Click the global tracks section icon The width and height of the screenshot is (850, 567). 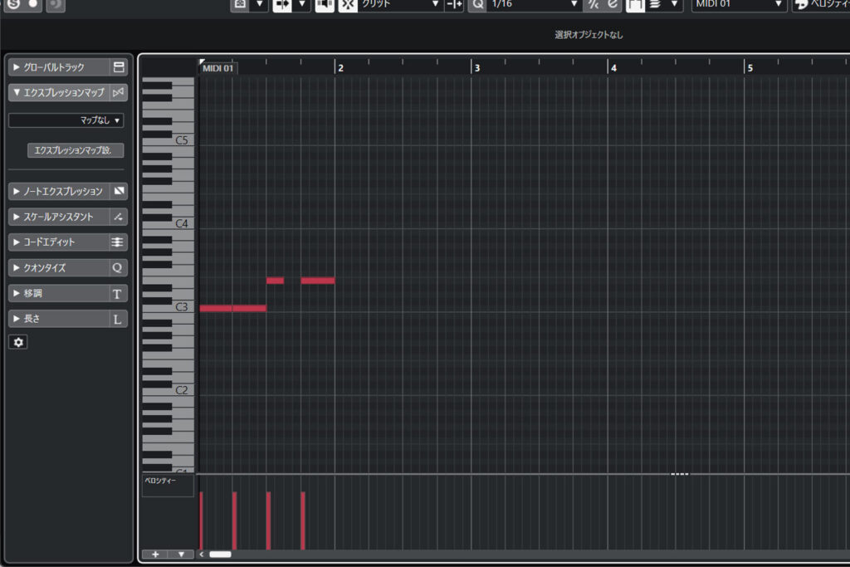[x=119, y=67]
